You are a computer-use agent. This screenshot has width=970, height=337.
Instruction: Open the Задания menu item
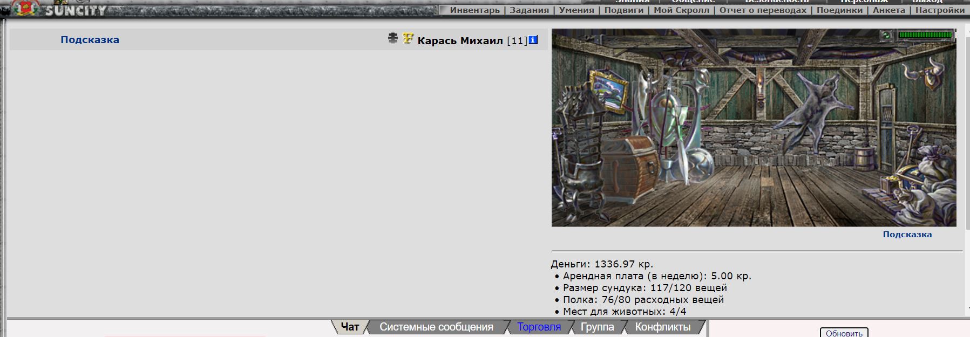[529, 10]
